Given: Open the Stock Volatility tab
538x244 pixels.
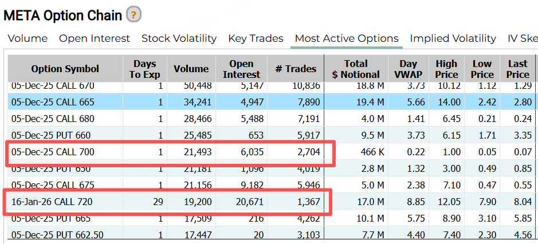Looking at the screenshot, I should [x=179, y=39].
